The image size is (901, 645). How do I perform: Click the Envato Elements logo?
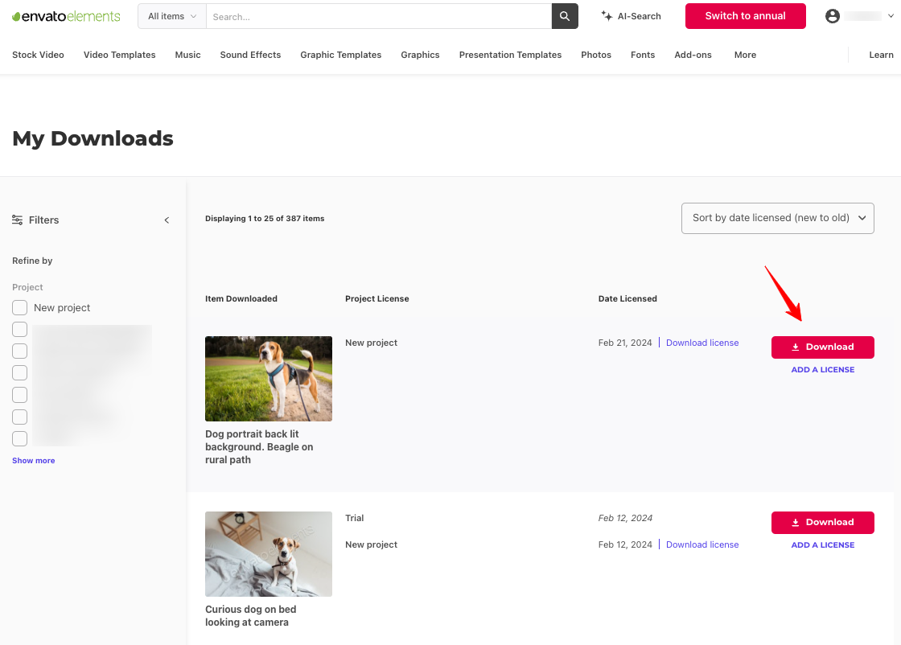tap(66, 15)
